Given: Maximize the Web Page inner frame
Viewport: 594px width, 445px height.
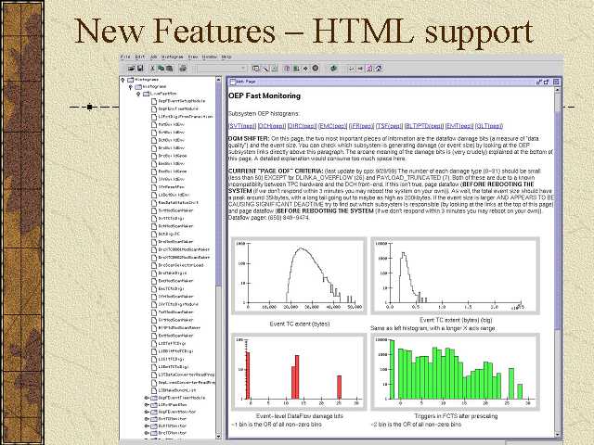Looking at the screenshot, I should point(549,82).
